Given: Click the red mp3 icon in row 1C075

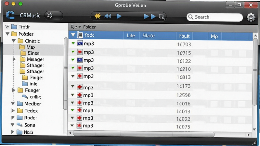Looking at the screenshot, I should [x=79, y=126].
